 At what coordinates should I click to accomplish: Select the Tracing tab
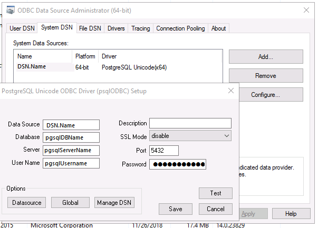[140, 28]
